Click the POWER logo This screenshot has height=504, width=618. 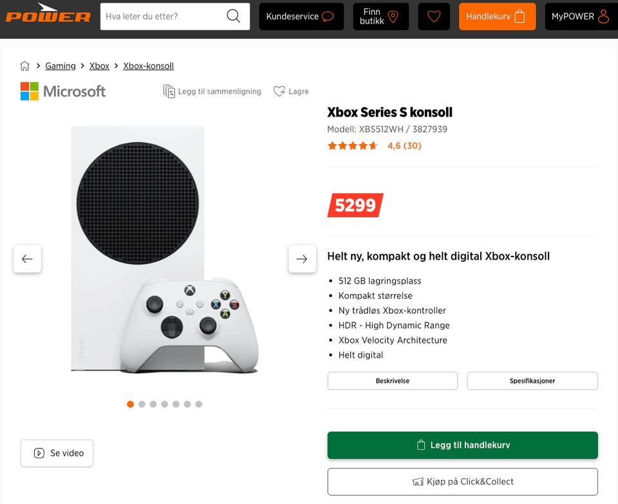point(48,14)
